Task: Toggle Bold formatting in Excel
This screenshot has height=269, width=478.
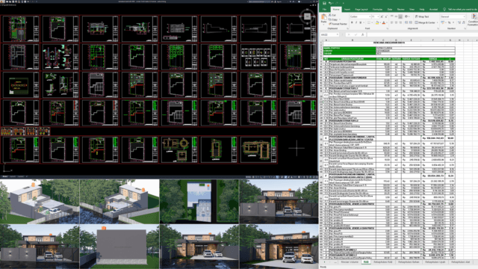Action: (352, 22)
